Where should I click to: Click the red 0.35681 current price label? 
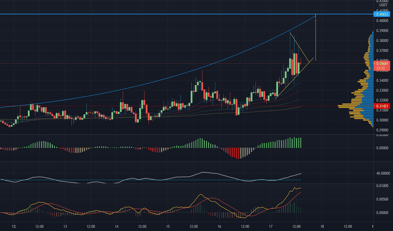tap(382, 63)
